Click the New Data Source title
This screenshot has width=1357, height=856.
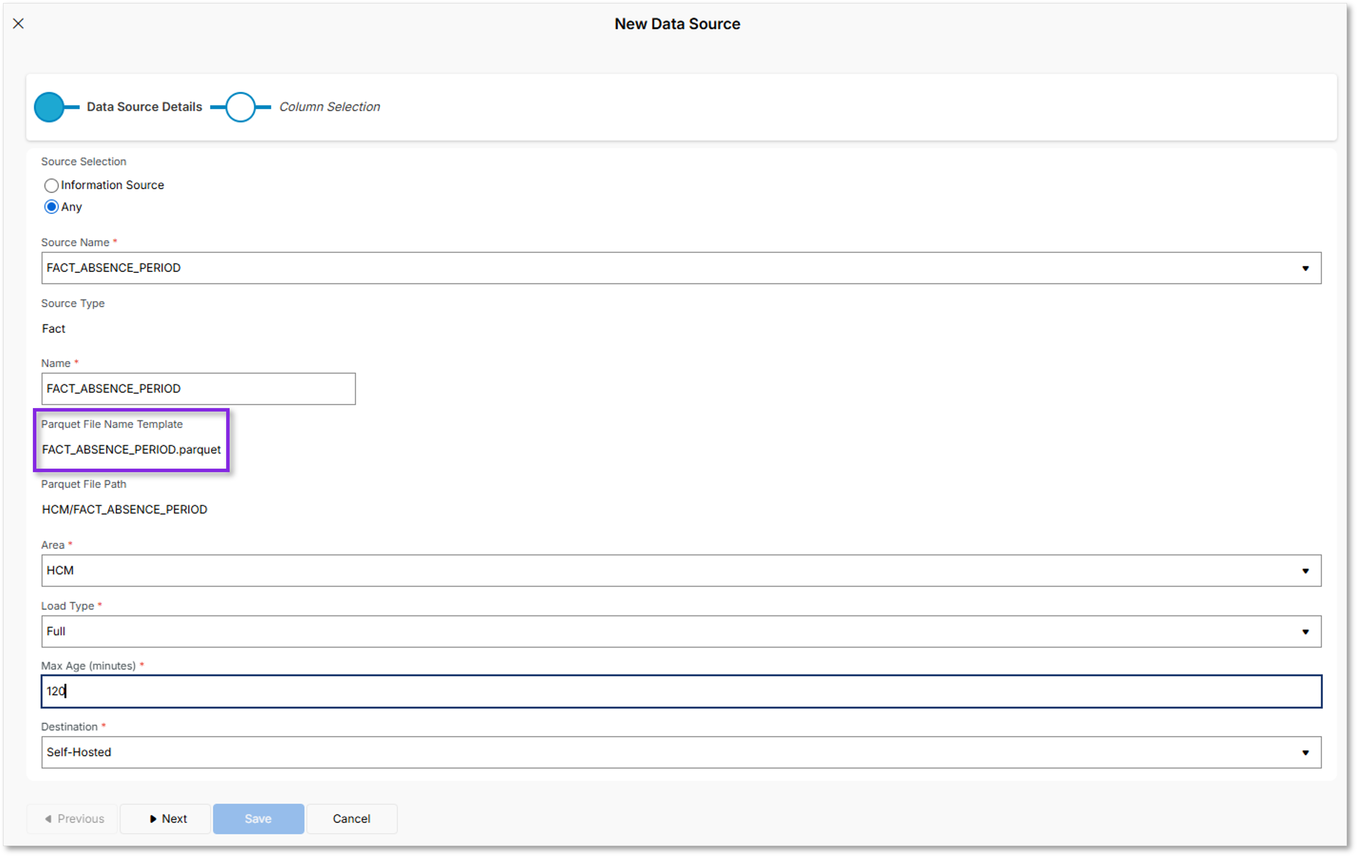(x=677, y=24)
